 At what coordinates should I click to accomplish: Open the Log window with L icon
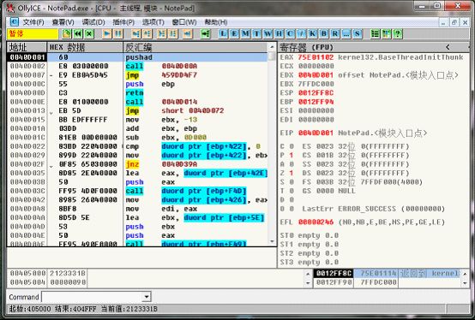(x=223, y=33)
